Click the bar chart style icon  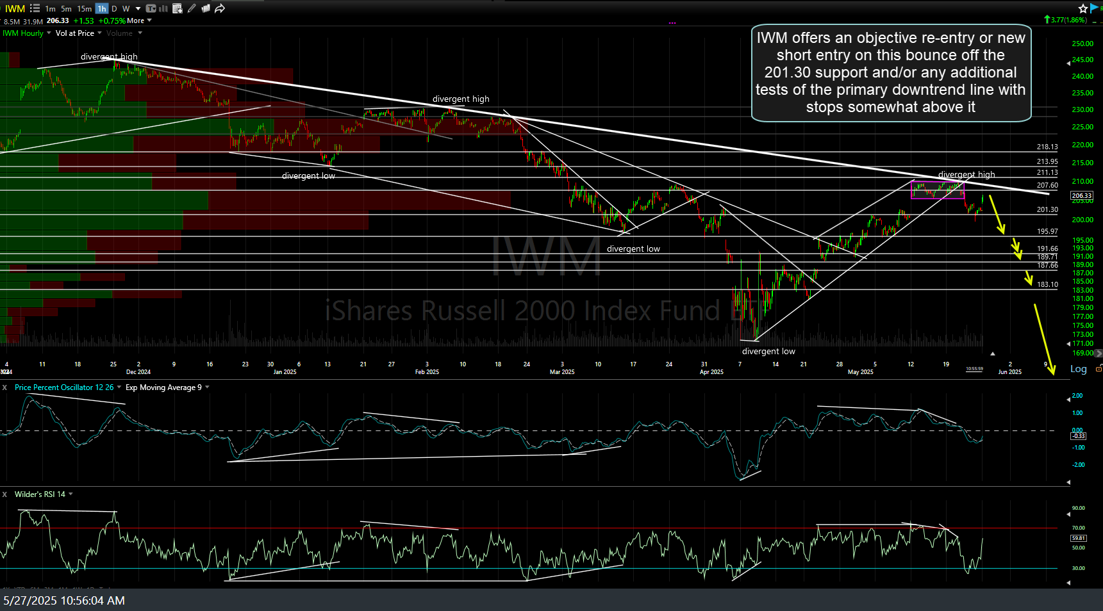163,8
